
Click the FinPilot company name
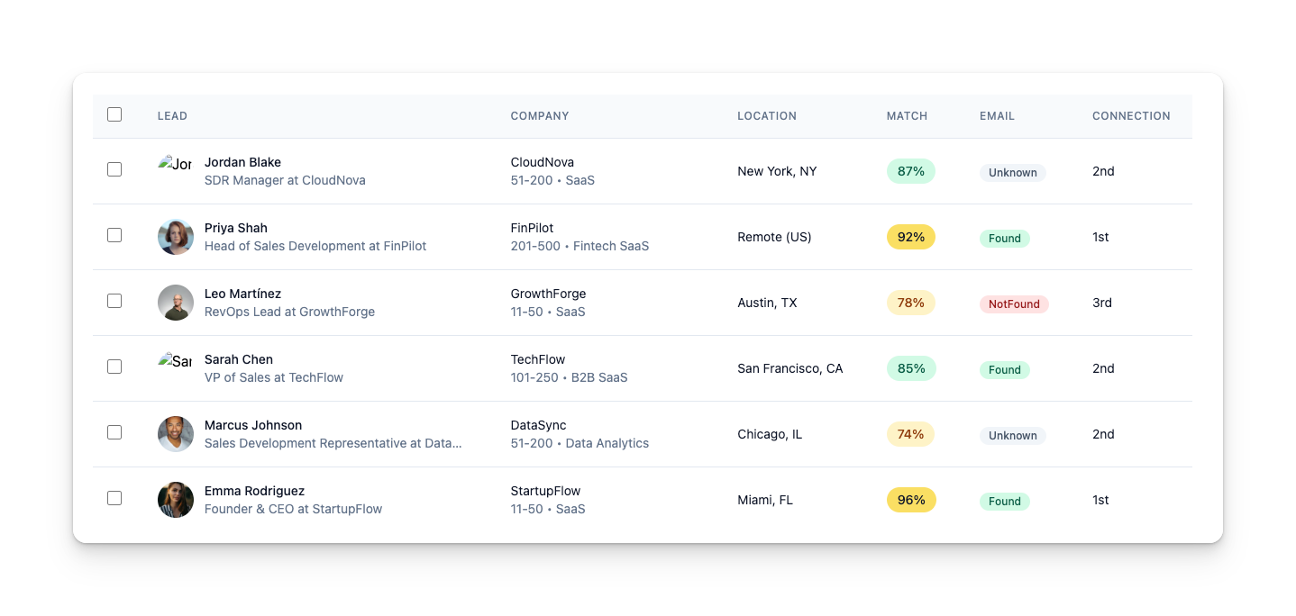coord(532,228)
